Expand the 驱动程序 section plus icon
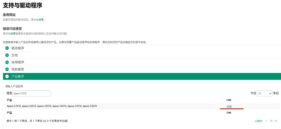This screenshot has height=129, width=281. point(7,48)
